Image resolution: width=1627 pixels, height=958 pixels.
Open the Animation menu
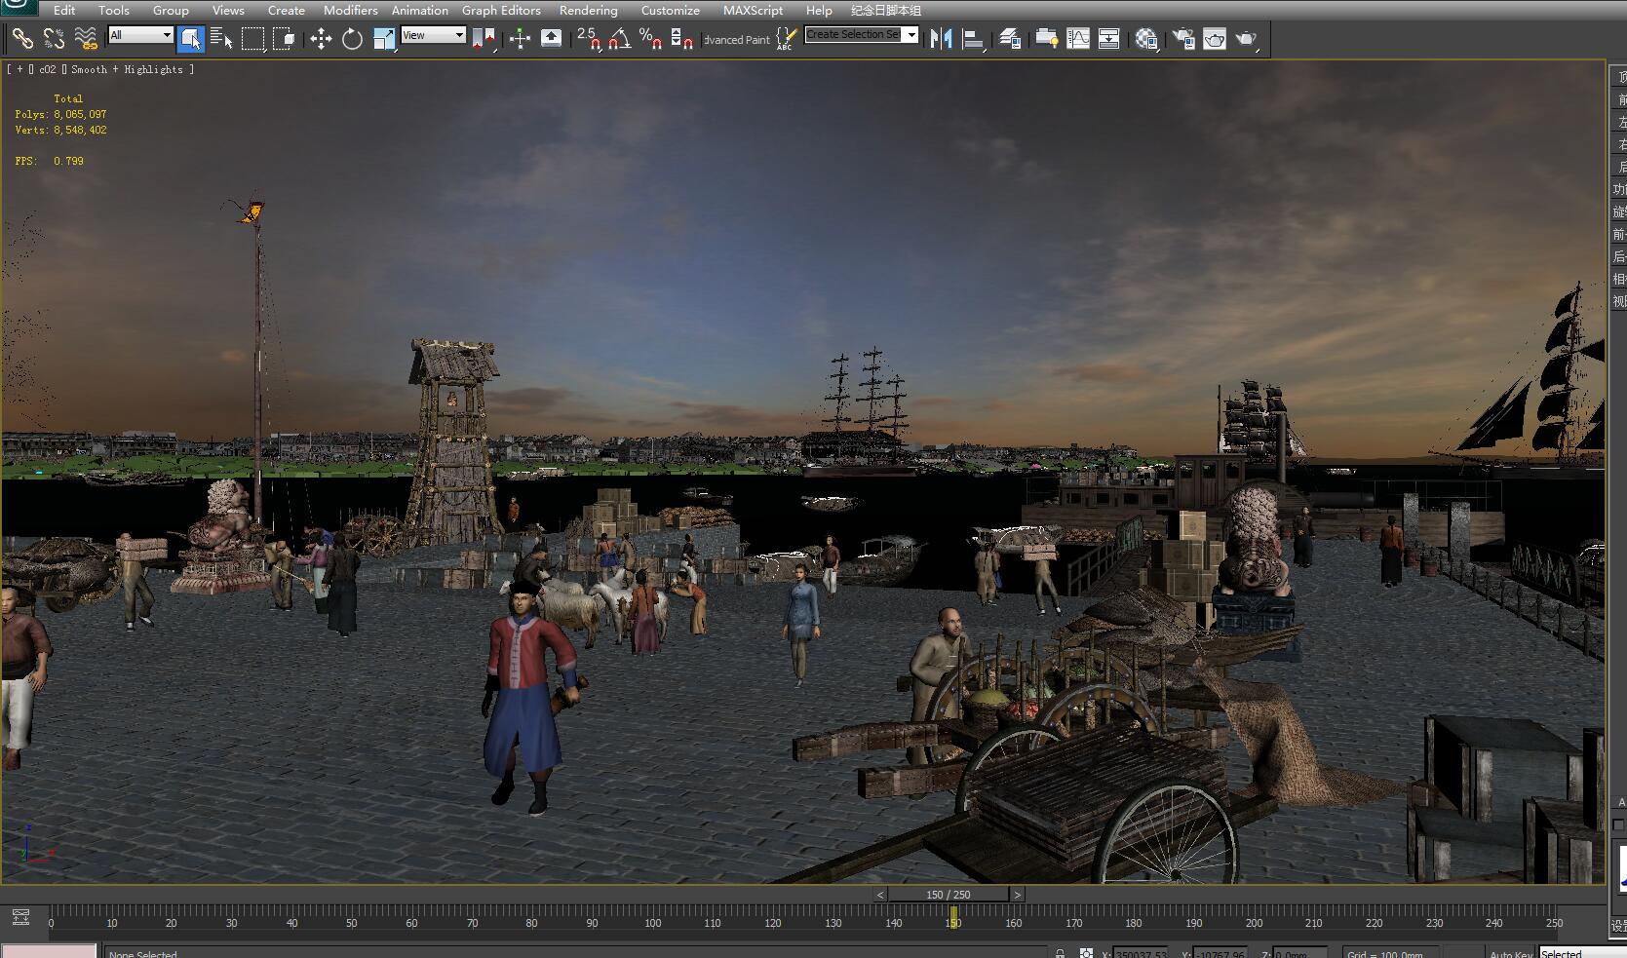[x=420, y=10]
